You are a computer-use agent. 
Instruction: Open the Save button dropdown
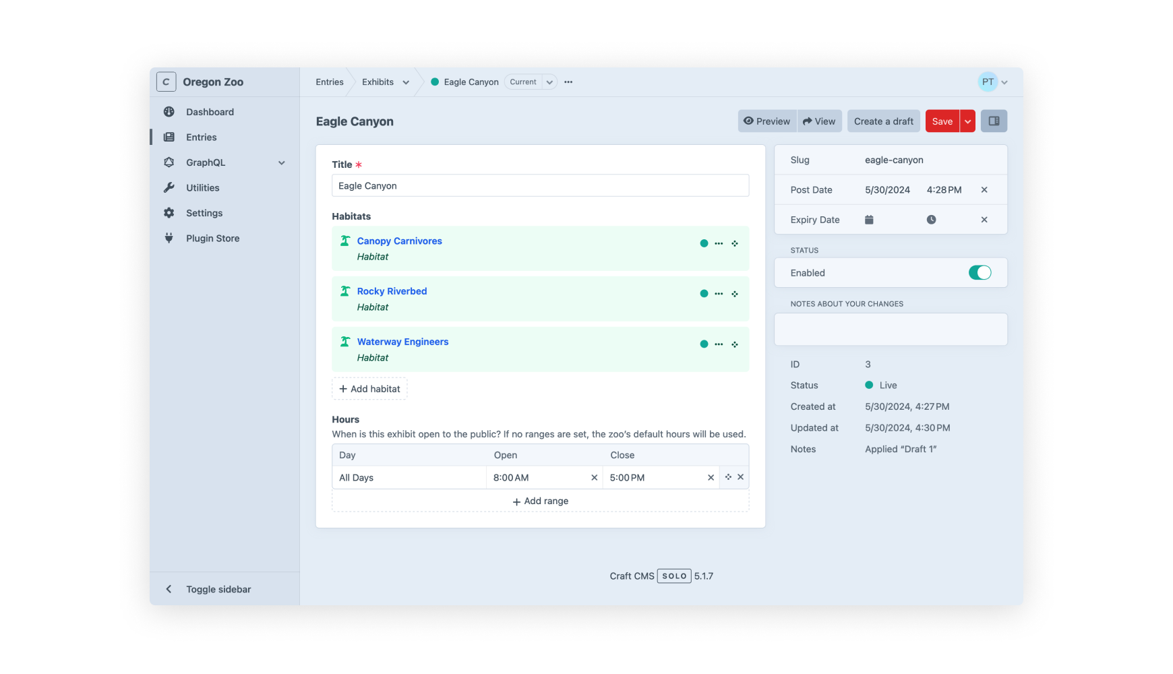pos(968,121)
